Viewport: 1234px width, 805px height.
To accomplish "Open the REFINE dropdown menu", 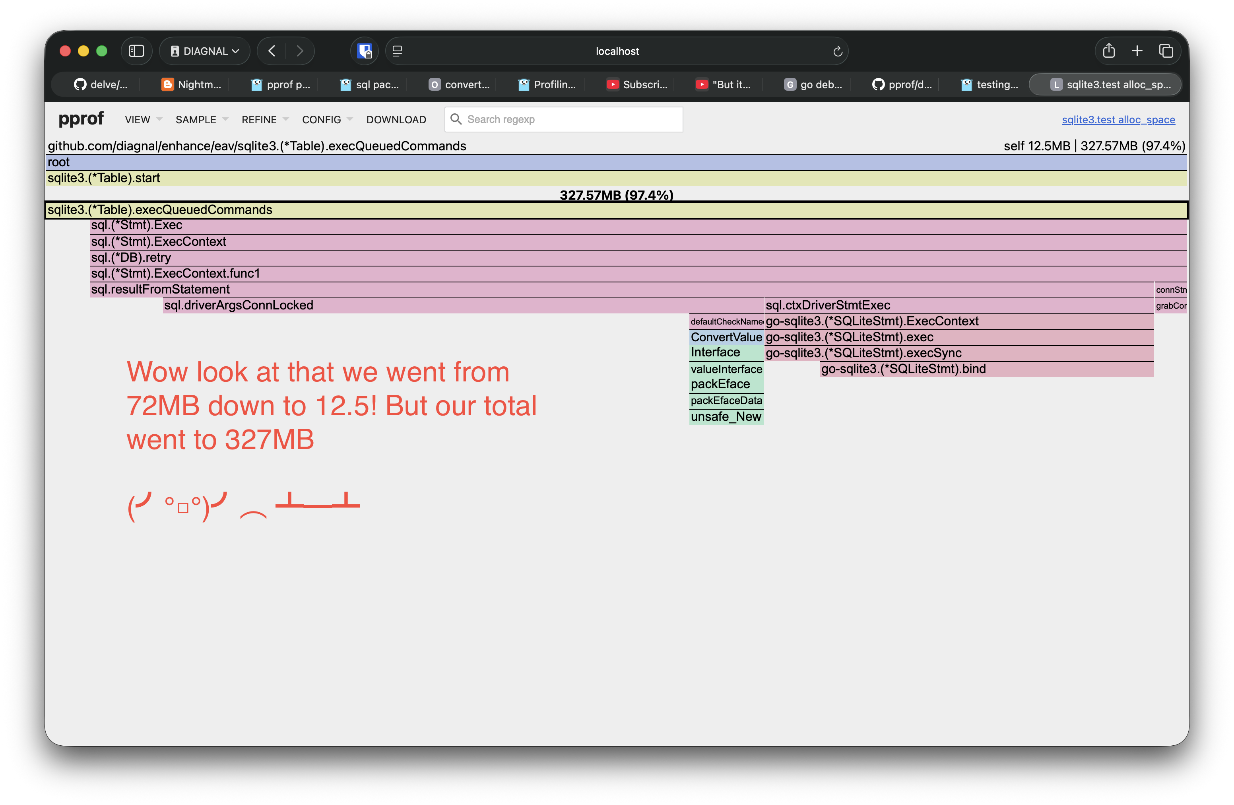I will (x=265, y=120).
